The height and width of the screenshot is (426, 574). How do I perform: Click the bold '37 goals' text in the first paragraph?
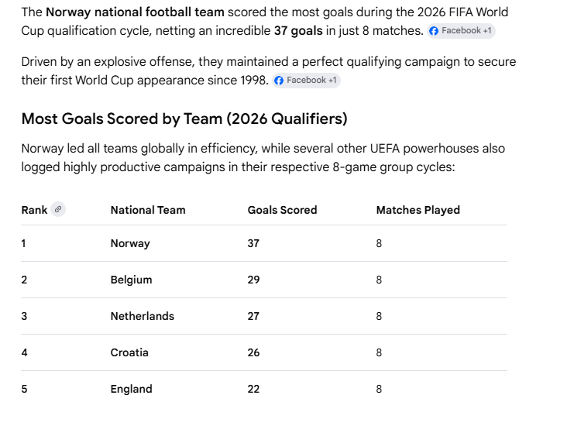click(x=298, y=31)
